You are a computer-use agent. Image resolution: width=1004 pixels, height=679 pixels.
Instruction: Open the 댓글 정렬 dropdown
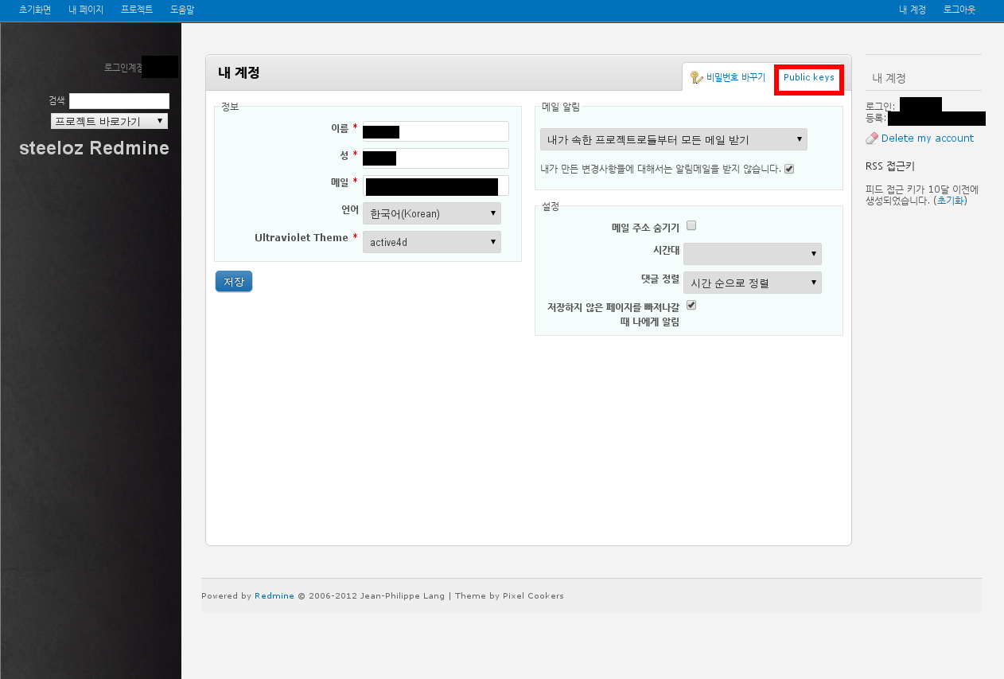point(752,283)
